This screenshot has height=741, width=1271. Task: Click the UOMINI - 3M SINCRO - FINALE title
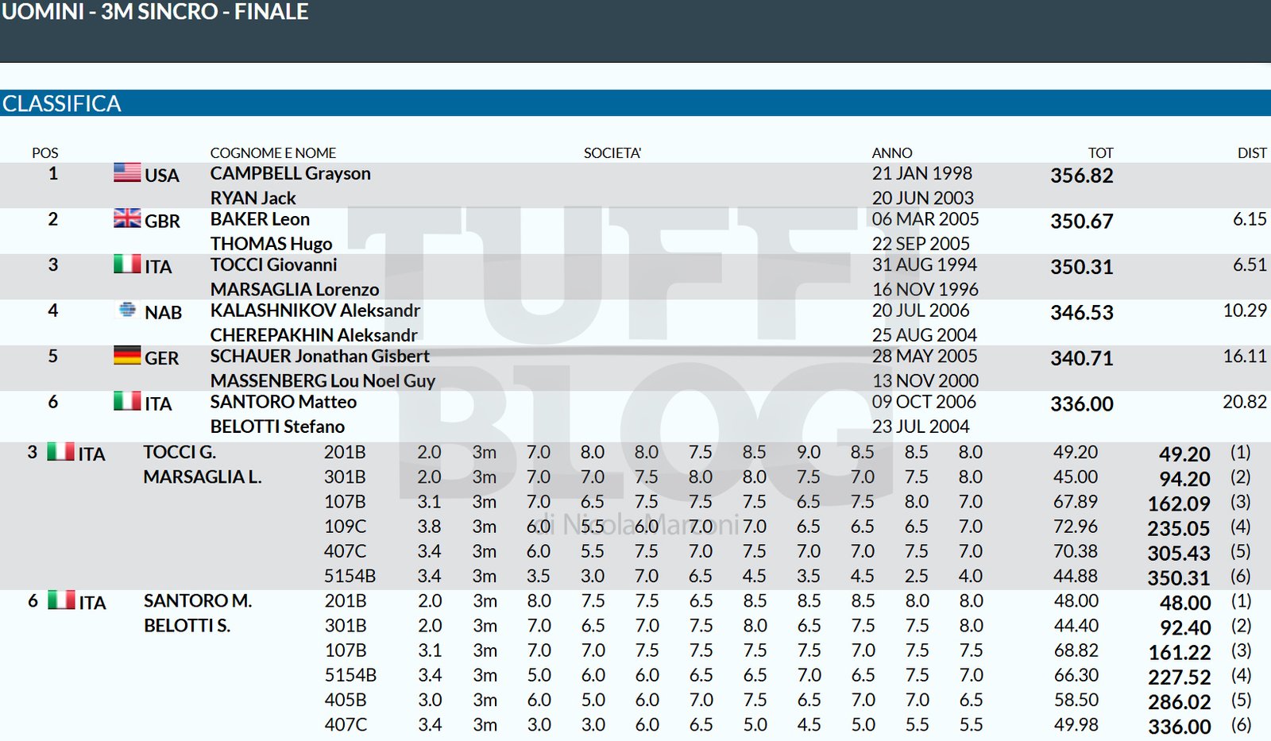click(x=155, y=12)
